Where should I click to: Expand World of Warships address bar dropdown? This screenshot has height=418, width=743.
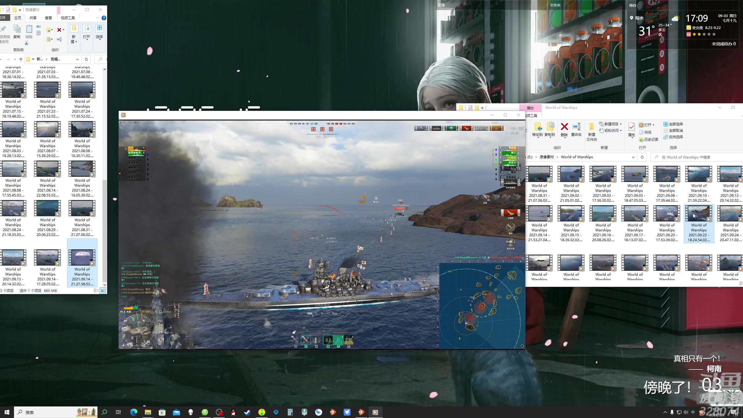[x=633, y=157]
